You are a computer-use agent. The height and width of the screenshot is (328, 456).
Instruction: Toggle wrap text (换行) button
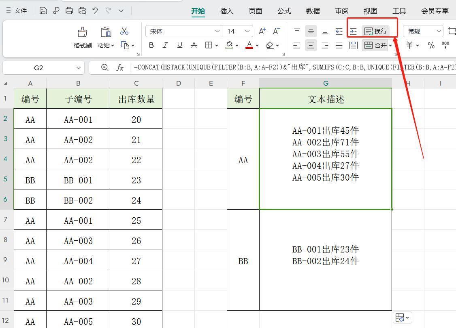376,31
